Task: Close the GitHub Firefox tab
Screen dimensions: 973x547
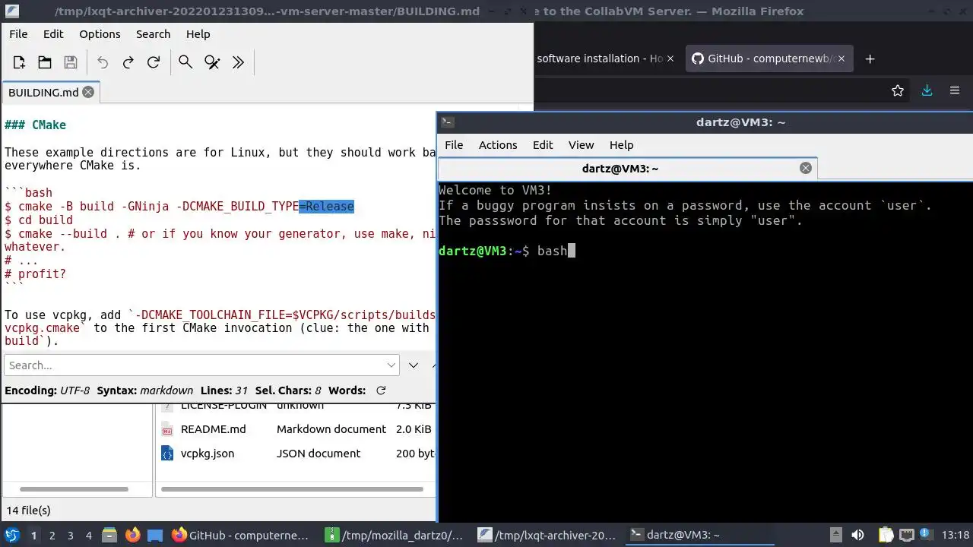Action: 841,58
